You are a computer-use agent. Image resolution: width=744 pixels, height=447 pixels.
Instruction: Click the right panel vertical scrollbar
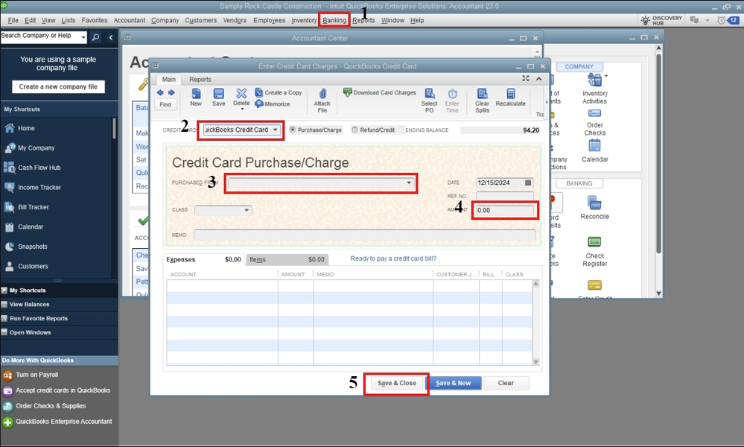tap(658, 153)
